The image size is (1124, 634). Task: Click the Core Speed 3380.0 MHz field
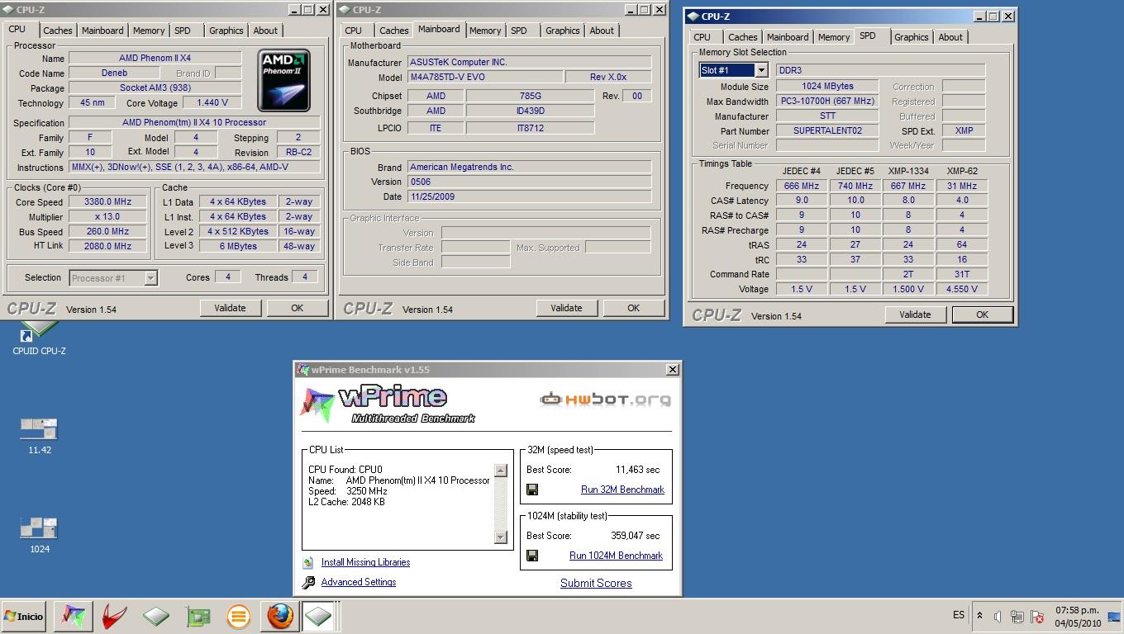tap(108, 202)
